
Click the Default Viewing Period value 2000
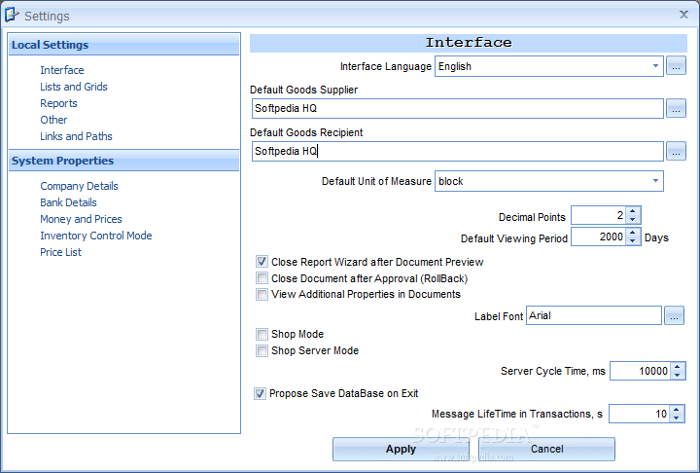tap(599, 236)
